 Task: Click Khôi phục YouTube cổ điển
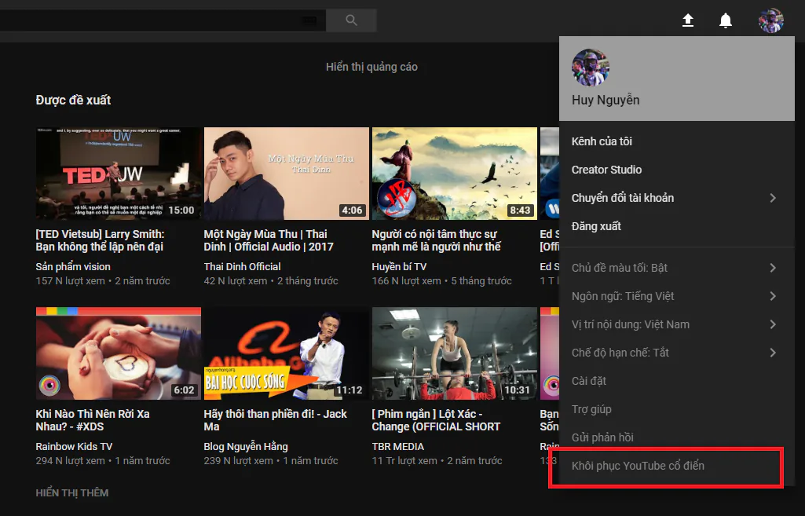tap(677, 466)
